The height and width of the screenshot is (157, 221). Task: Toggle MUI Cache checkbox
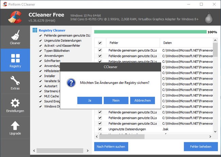click(40, 96)
